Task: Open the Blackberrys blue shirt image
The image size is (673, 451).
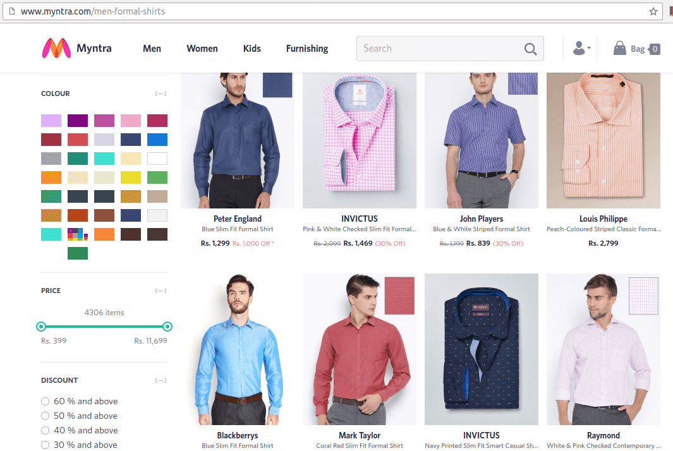Action: [x=238, y=349]
